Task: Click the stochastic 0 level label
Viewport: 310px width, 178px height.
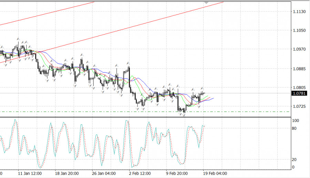Action: tap(293, 167)
